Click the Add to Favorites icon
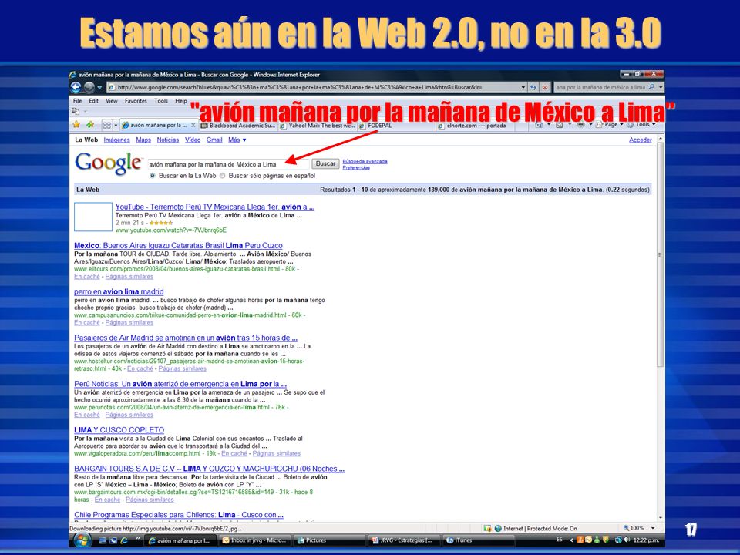The height and width of the screenshot is (555, 740). click(x=89, y=125)
